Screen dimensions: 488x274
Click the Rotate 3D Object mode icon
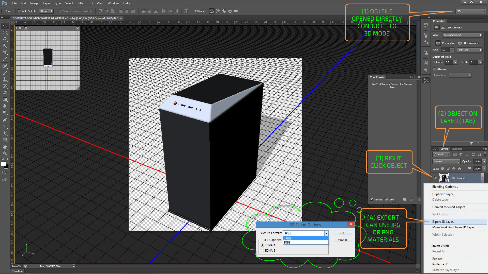[x=211, y=11]
